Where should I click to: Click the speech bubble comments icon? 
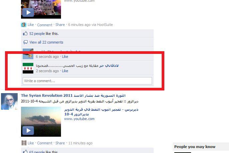[x=25, y=42]
